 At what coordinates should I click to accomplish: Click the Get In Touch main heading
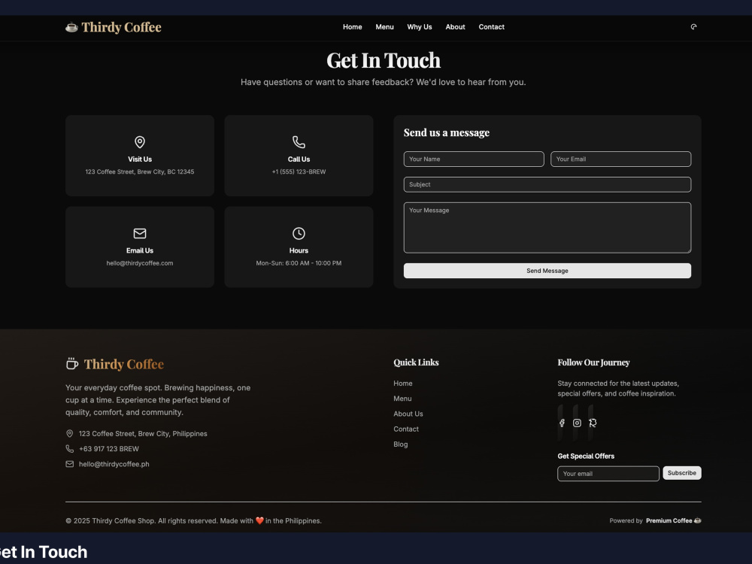(x=384, y=60)
